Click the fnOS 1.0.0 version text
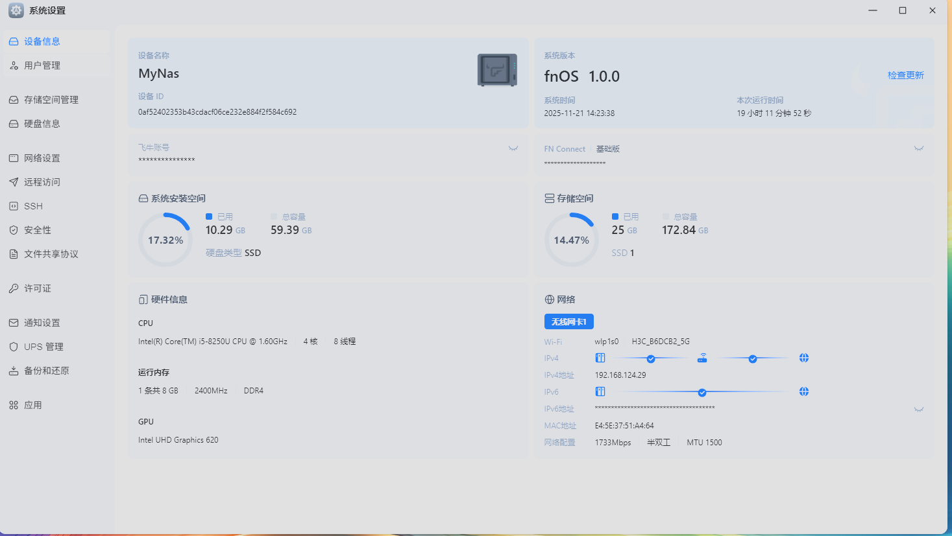 [x=582, y=76]
